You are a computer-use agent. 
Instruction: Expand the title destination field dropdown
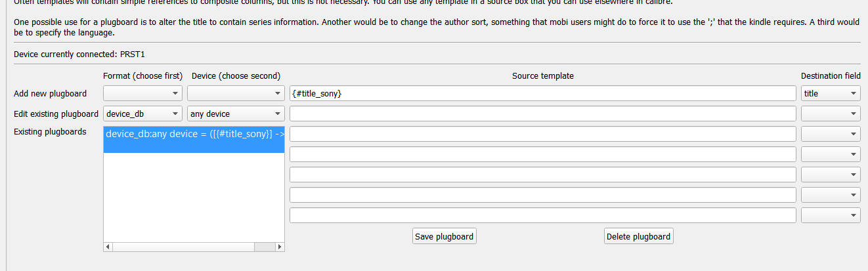click(830, 93)
